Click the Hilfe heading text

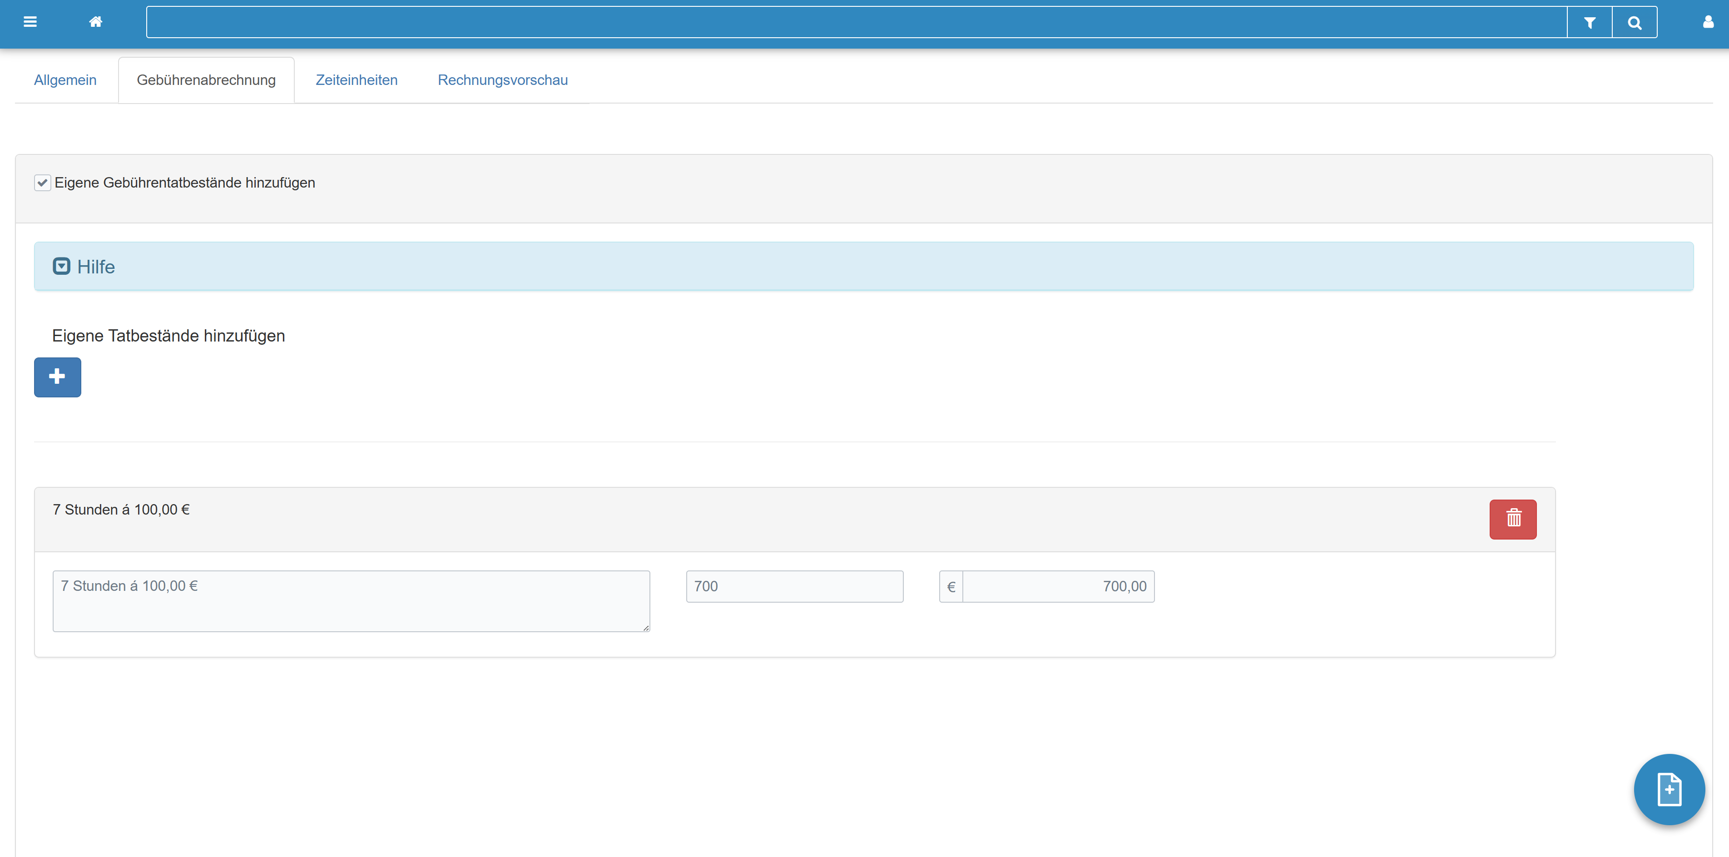(x=96, y=267)
